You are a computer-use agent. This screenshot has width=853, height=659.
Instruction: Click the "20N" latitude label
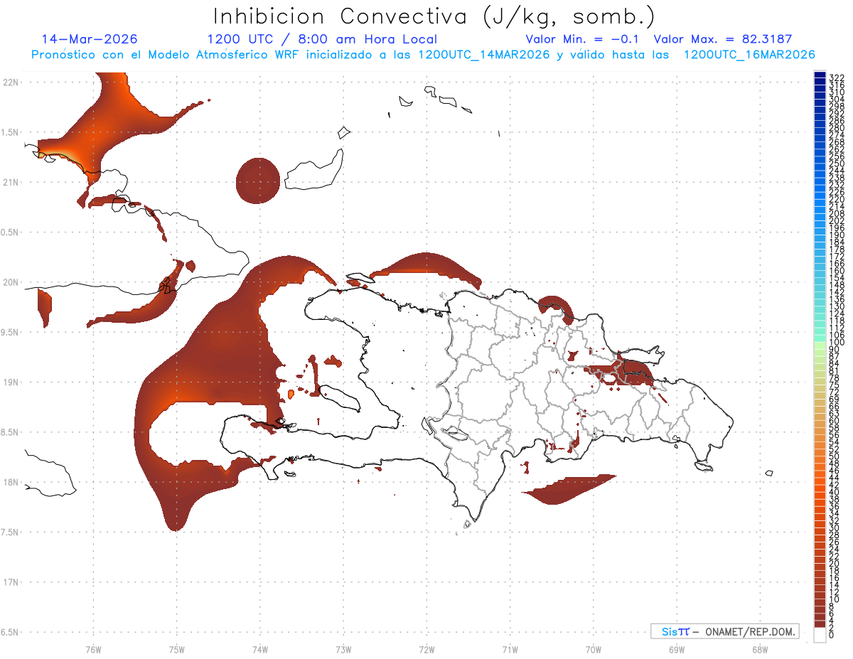coord(10,282)
